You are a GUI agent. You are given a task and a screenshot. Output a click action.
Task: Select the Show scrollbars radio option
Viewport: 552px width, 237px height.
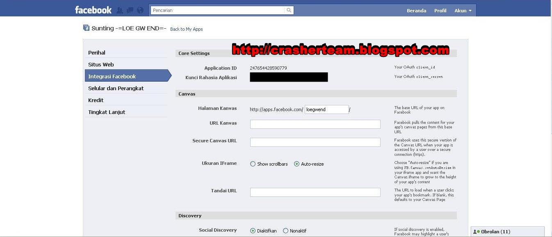[x=253, y=164]
